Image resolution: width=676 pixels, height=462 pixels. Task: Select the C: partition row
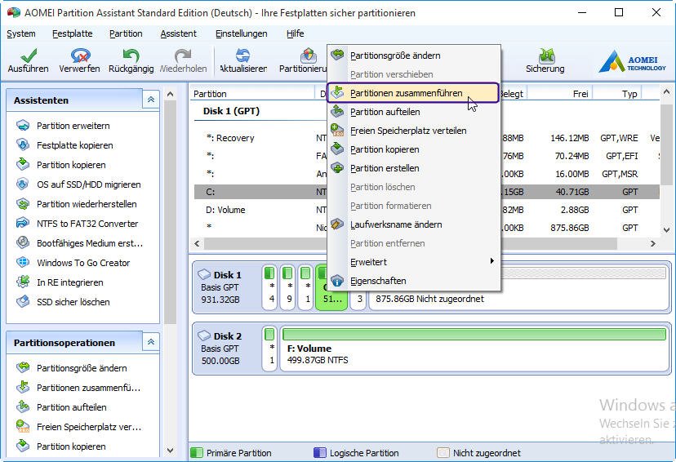coord(427,192)
